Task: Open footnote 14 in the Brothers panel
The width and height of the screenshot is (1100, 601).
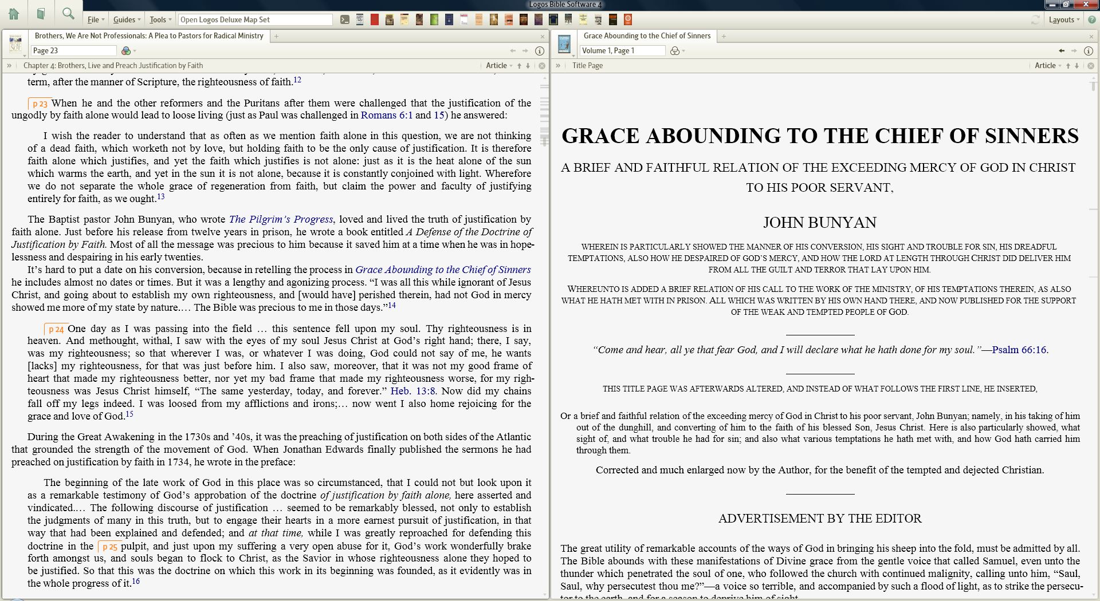Action: coord(392,305)
